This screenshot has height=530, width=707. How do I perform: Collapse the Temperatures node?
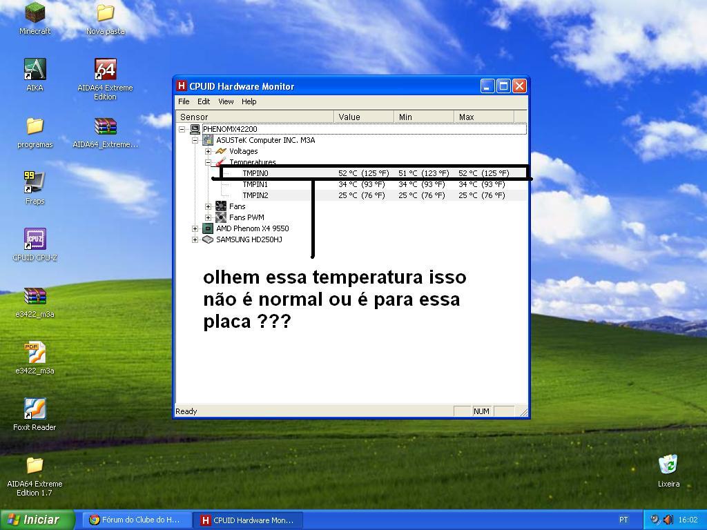pos(208,162)
